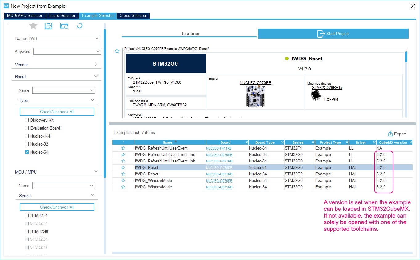Collapse the board Type section

tap(92, 100)
